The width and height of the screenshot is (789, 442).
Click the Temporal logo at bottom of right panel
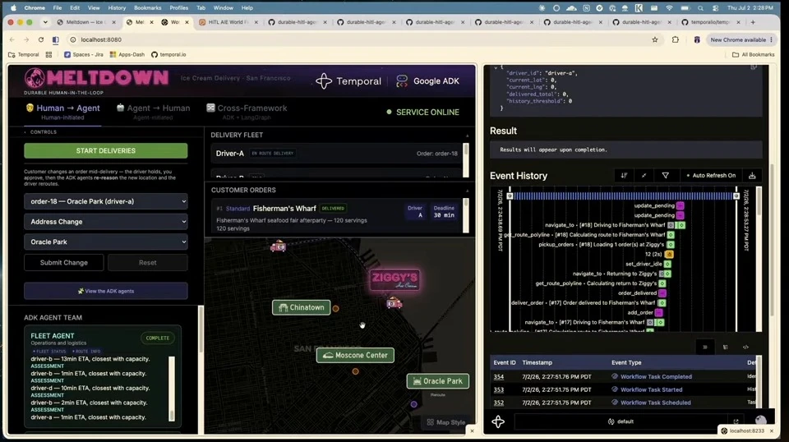coord(498,421)
